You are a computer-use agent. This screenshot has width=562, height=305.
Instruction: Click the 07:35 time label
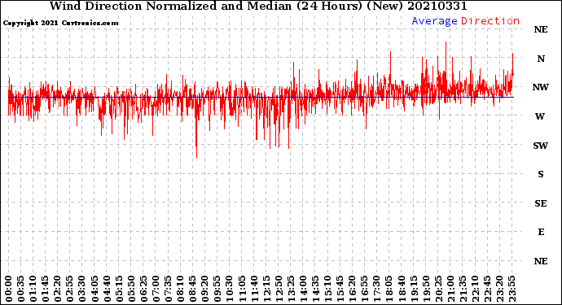[168, 289]
